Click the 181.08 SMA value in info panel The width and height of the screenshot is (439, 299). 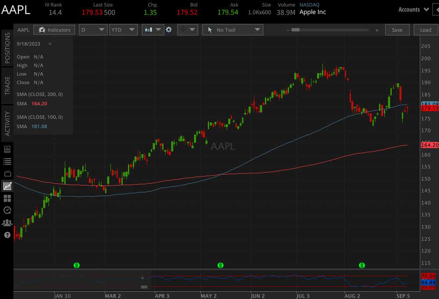pos(39,126)
